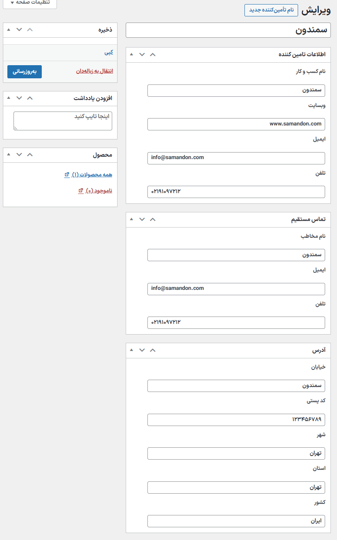
Task: Click the به‌روزرسانی update button
Action: 25,71
